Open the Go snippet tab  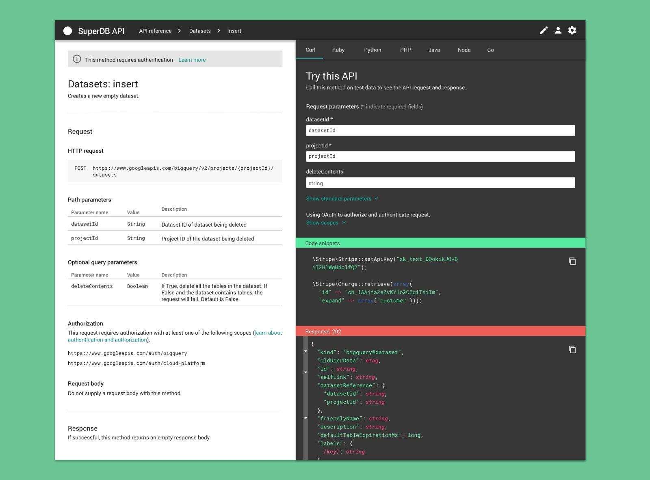tap(490, 50)
